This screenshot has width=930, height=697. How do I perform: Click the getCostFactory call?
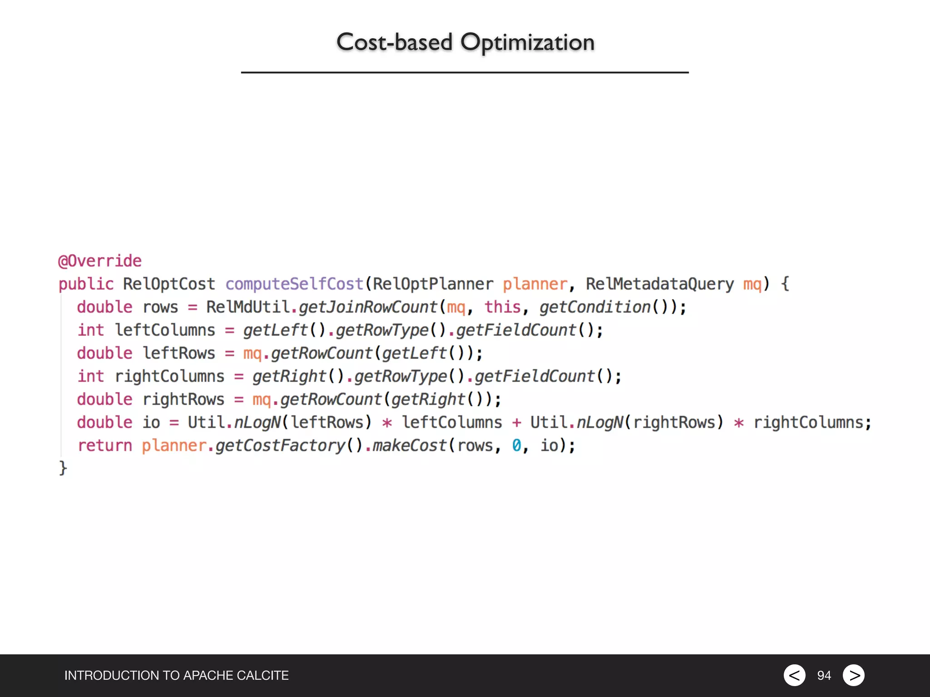tap(280, 446)
